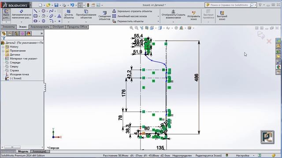Click the Print icon
Viewport: 282px width, 158px height.
pyautogui.click(x=64, y=5)
